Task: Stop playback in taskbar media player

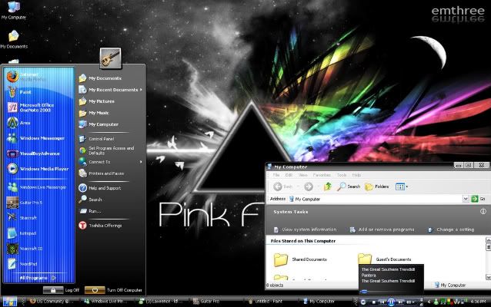Action: pos(373,302)
